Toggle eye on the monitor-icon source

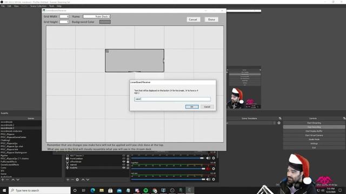(124, 162)
